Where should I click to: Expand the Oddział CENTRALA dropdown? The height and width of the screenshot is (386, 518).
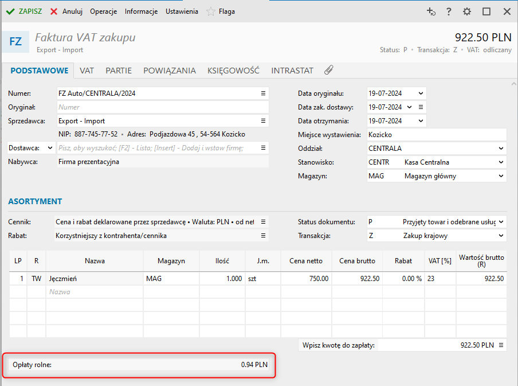pyautogui.click(x=501, y=149)
